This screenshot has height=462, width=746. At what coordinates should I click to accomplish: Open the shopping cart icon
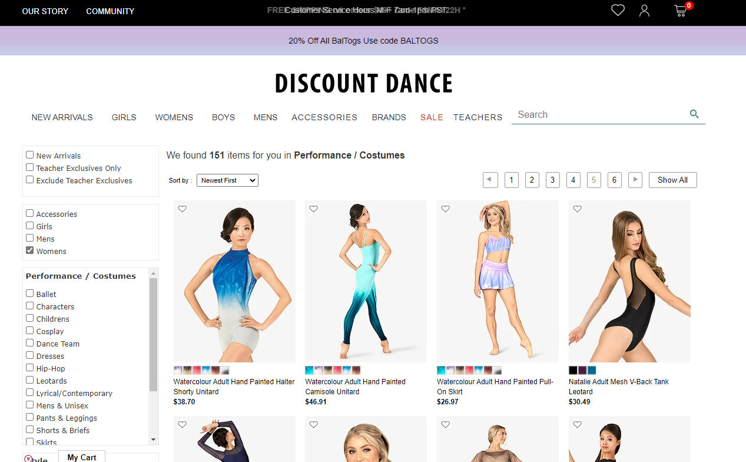(x=681, y=10)
